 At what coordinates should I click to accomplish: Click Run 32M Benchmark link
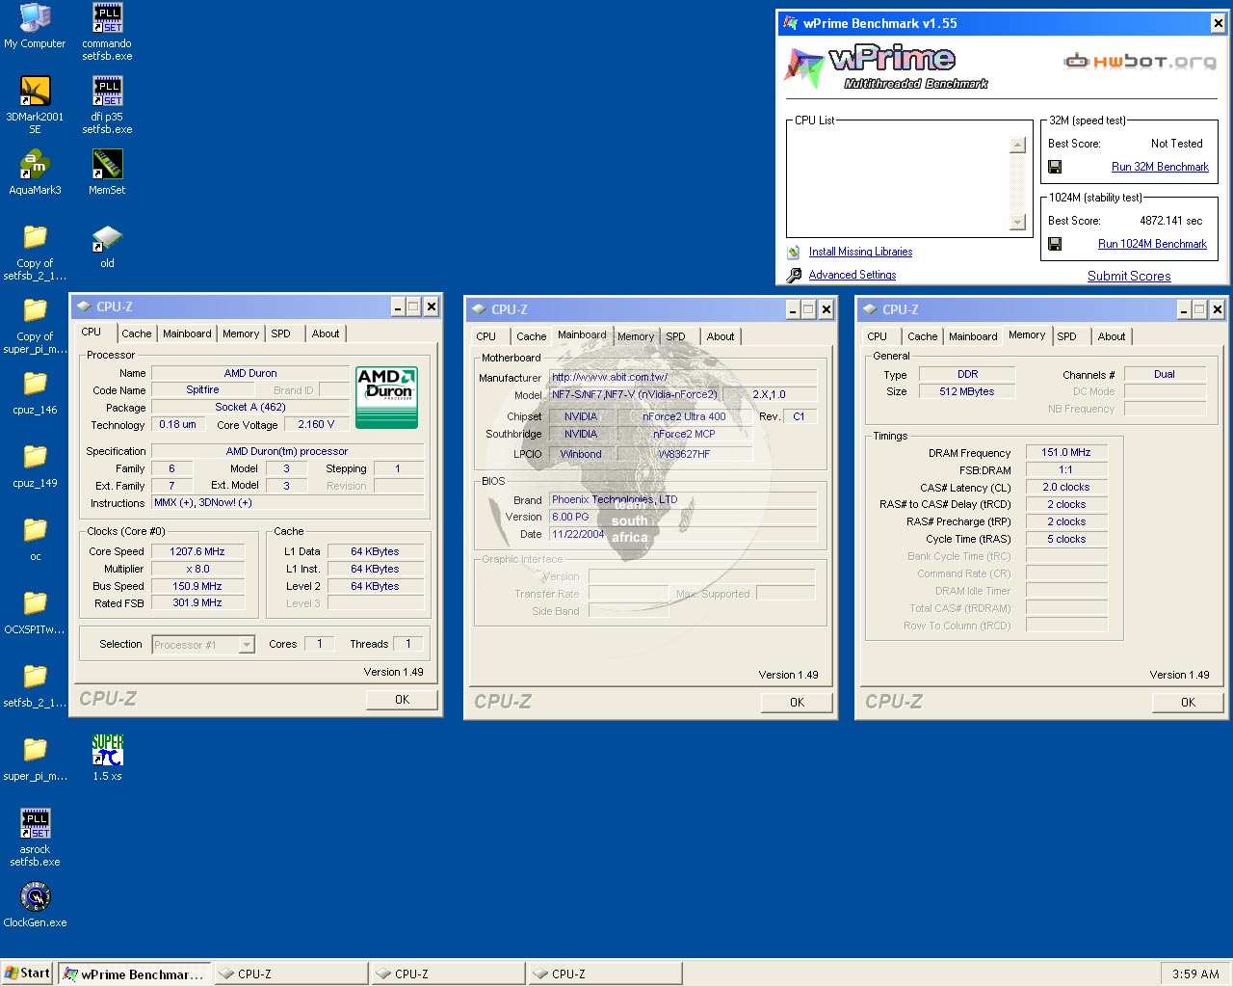click(1160, 167)
